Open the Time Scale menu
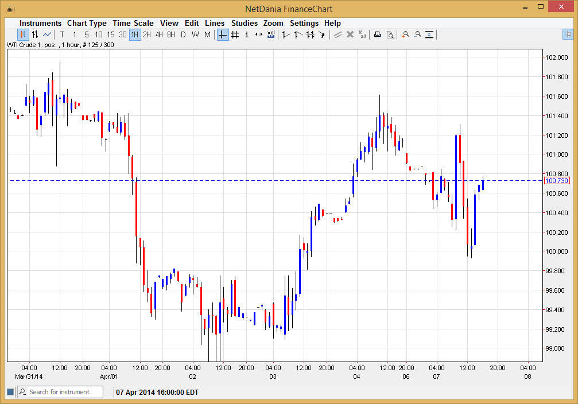The image size is (578, 404). (x=133, y=23)
